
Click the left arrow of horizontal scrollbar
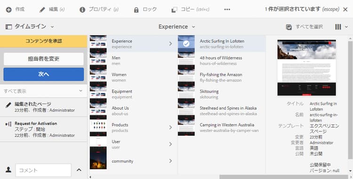90,177
